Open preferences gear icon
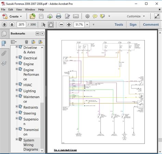 point(87,16)
